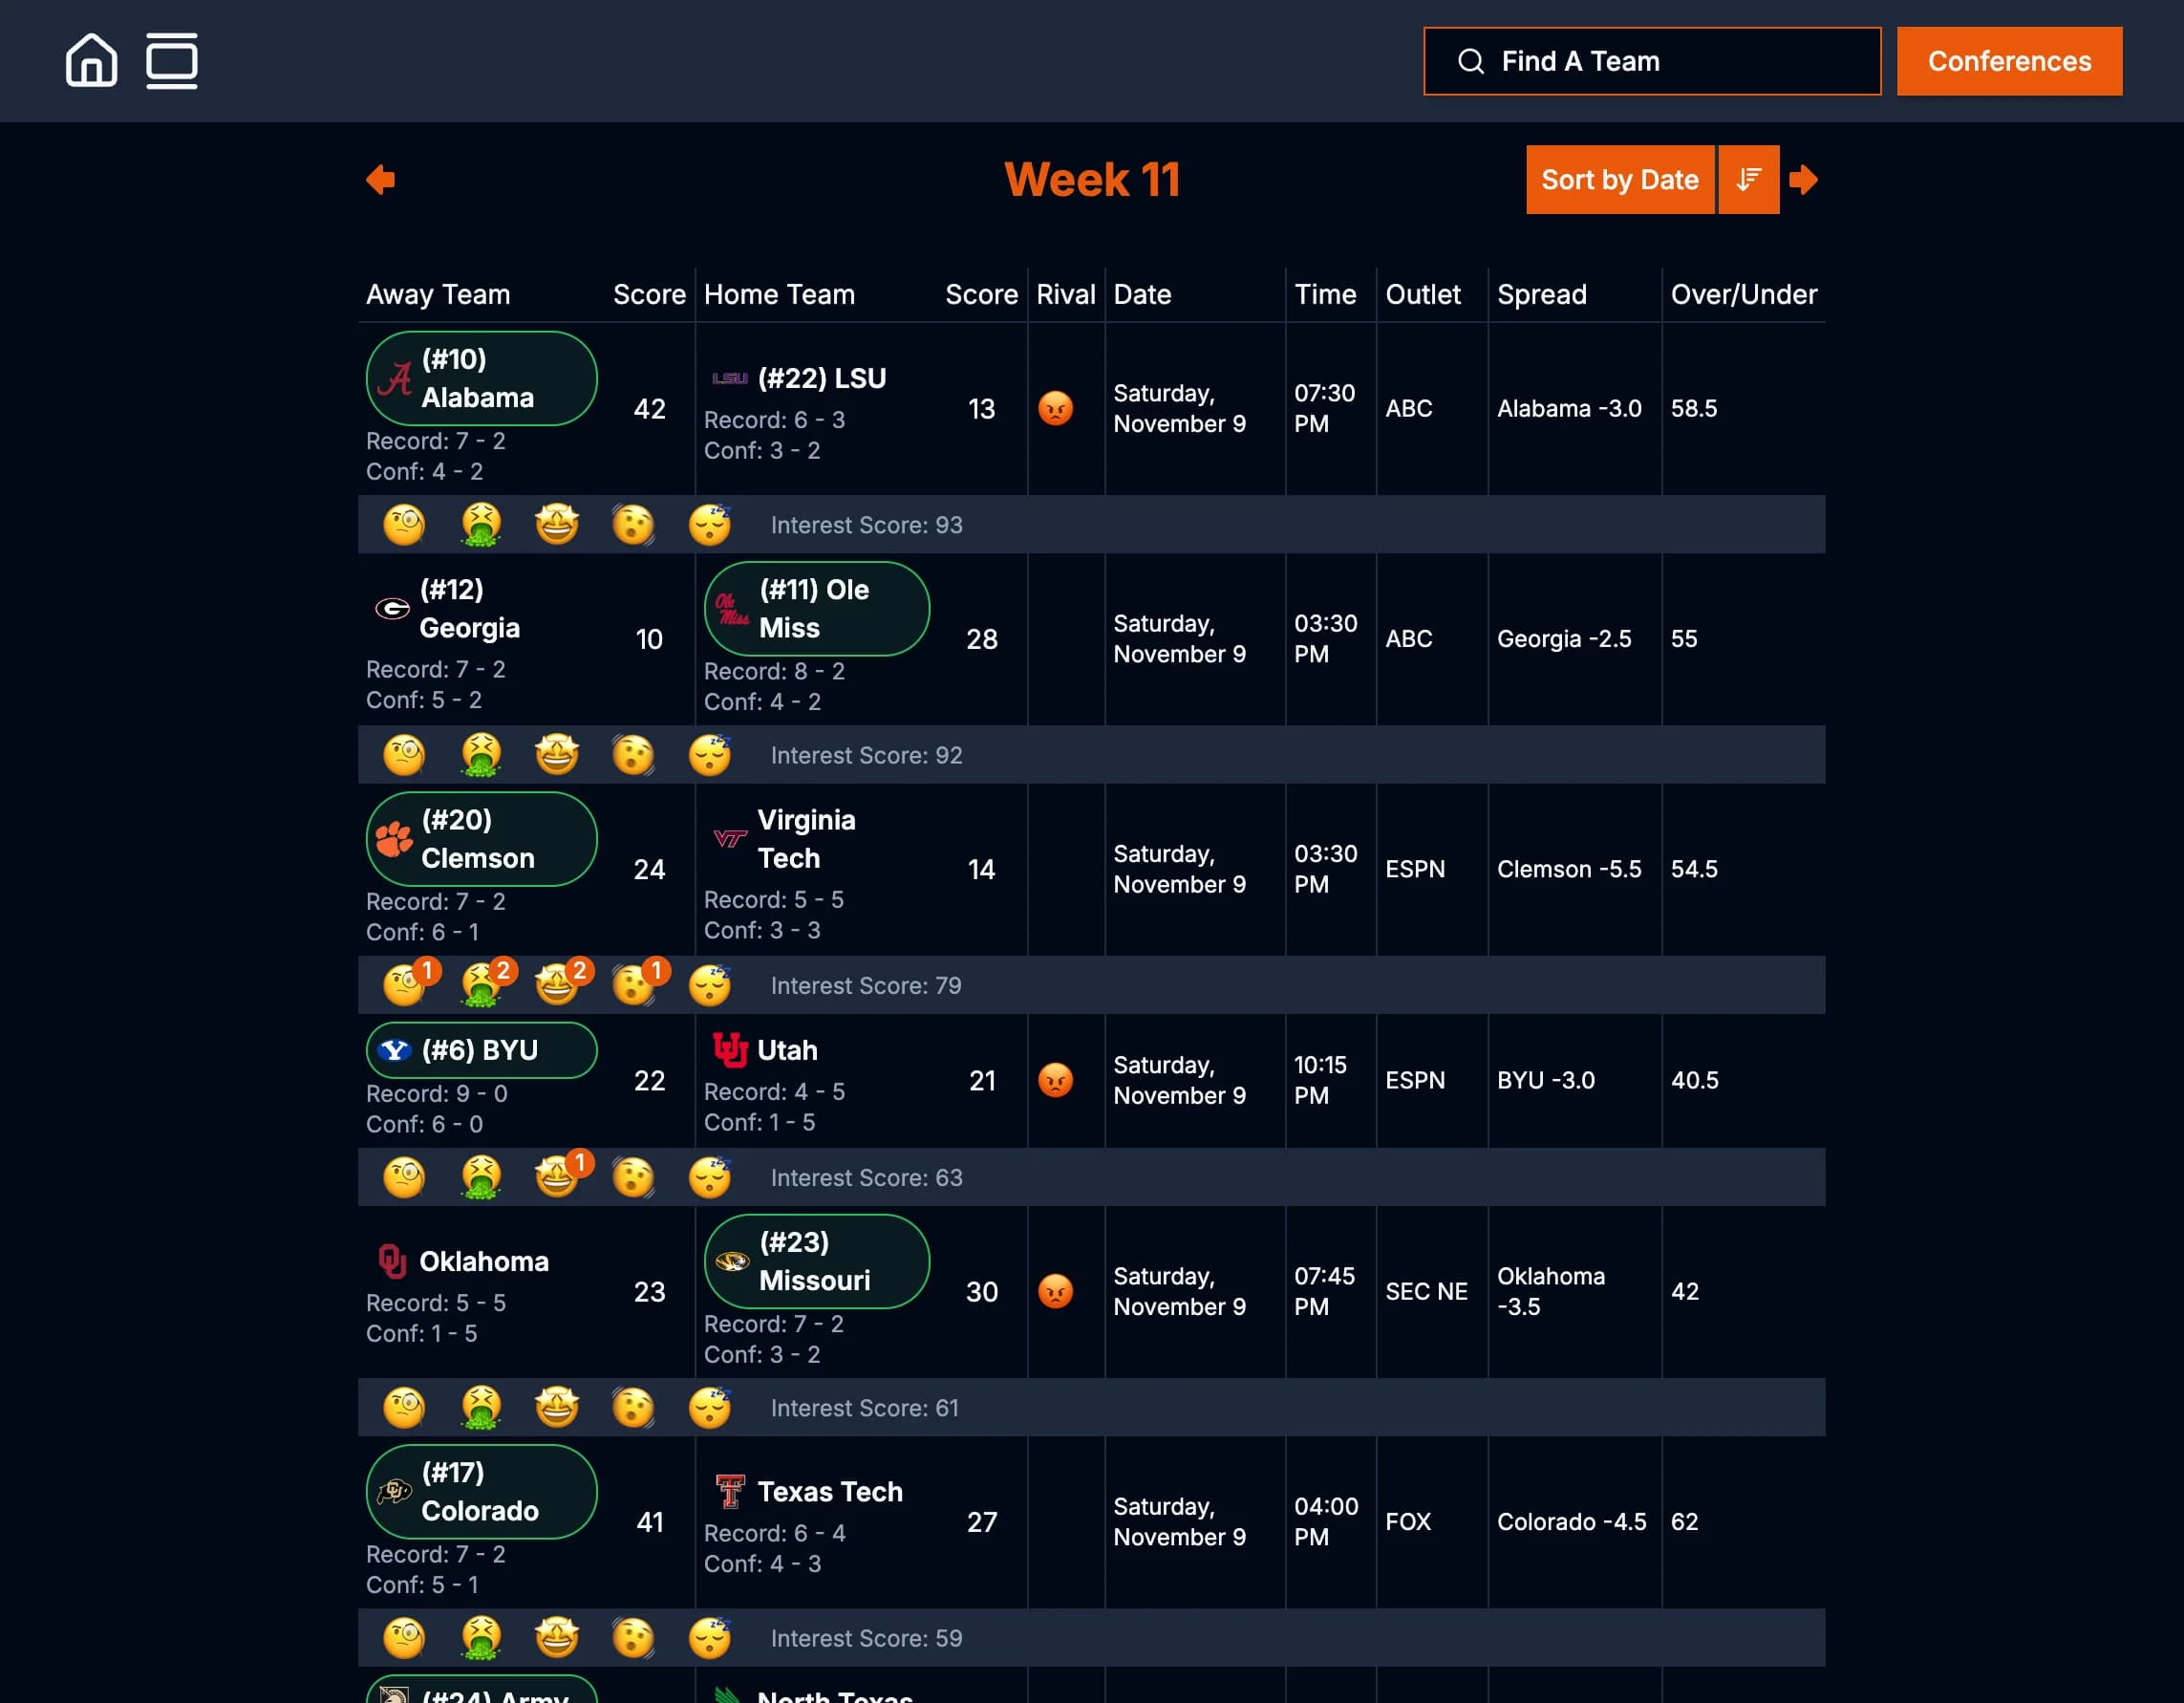Open the Virginia Tech team link
This screenshot has width=2184, height=1703.
pos(785,838)
